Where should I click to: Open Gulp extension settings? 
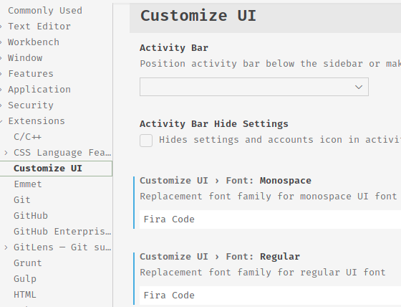(25, 279)
